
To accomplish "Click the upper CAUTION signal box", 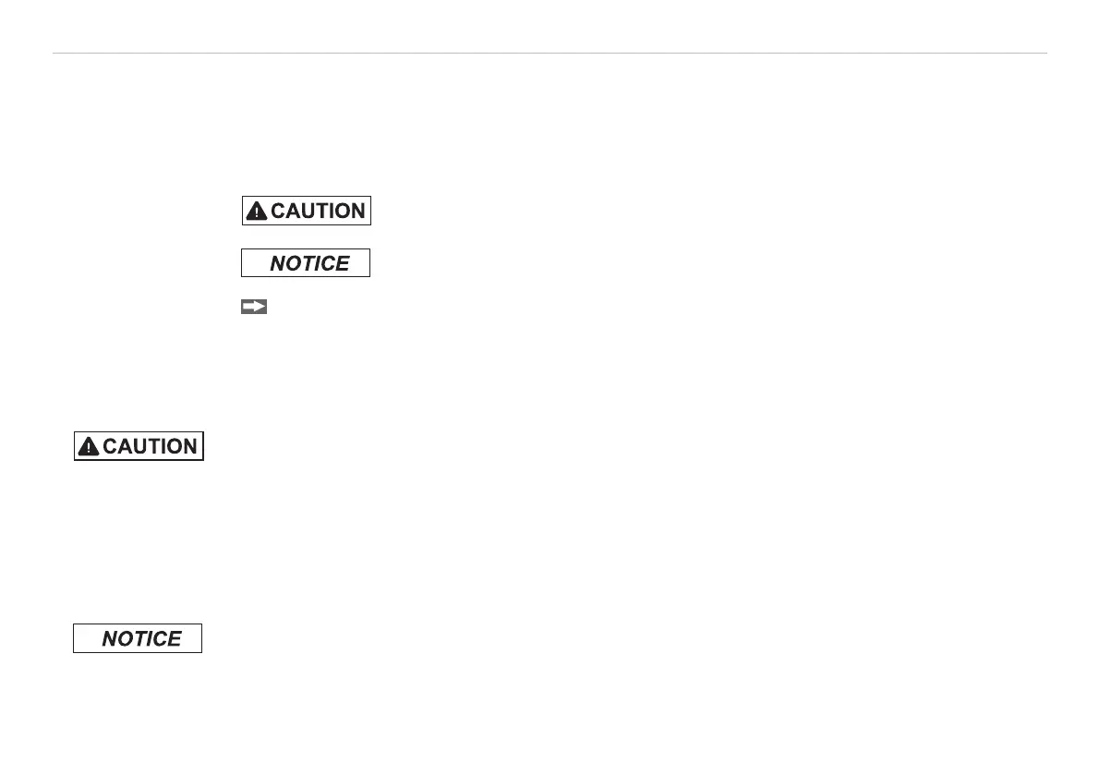I will pos(307,211).
